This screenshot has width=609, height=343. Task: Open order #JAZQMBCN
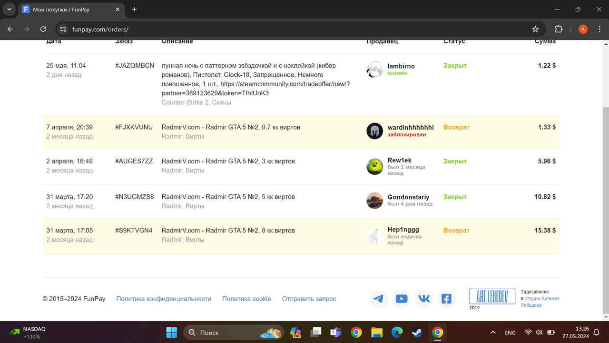135,66
